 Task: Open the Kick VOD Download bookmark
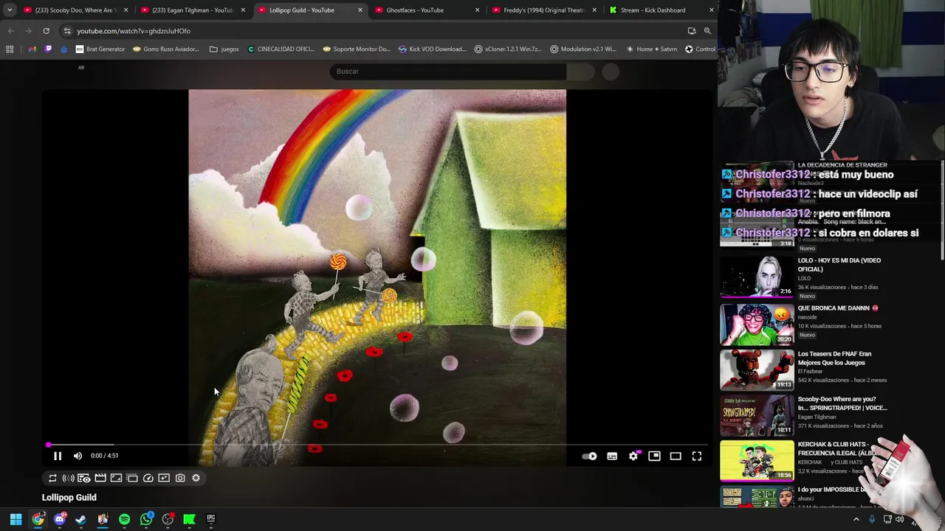coord(432,49)
